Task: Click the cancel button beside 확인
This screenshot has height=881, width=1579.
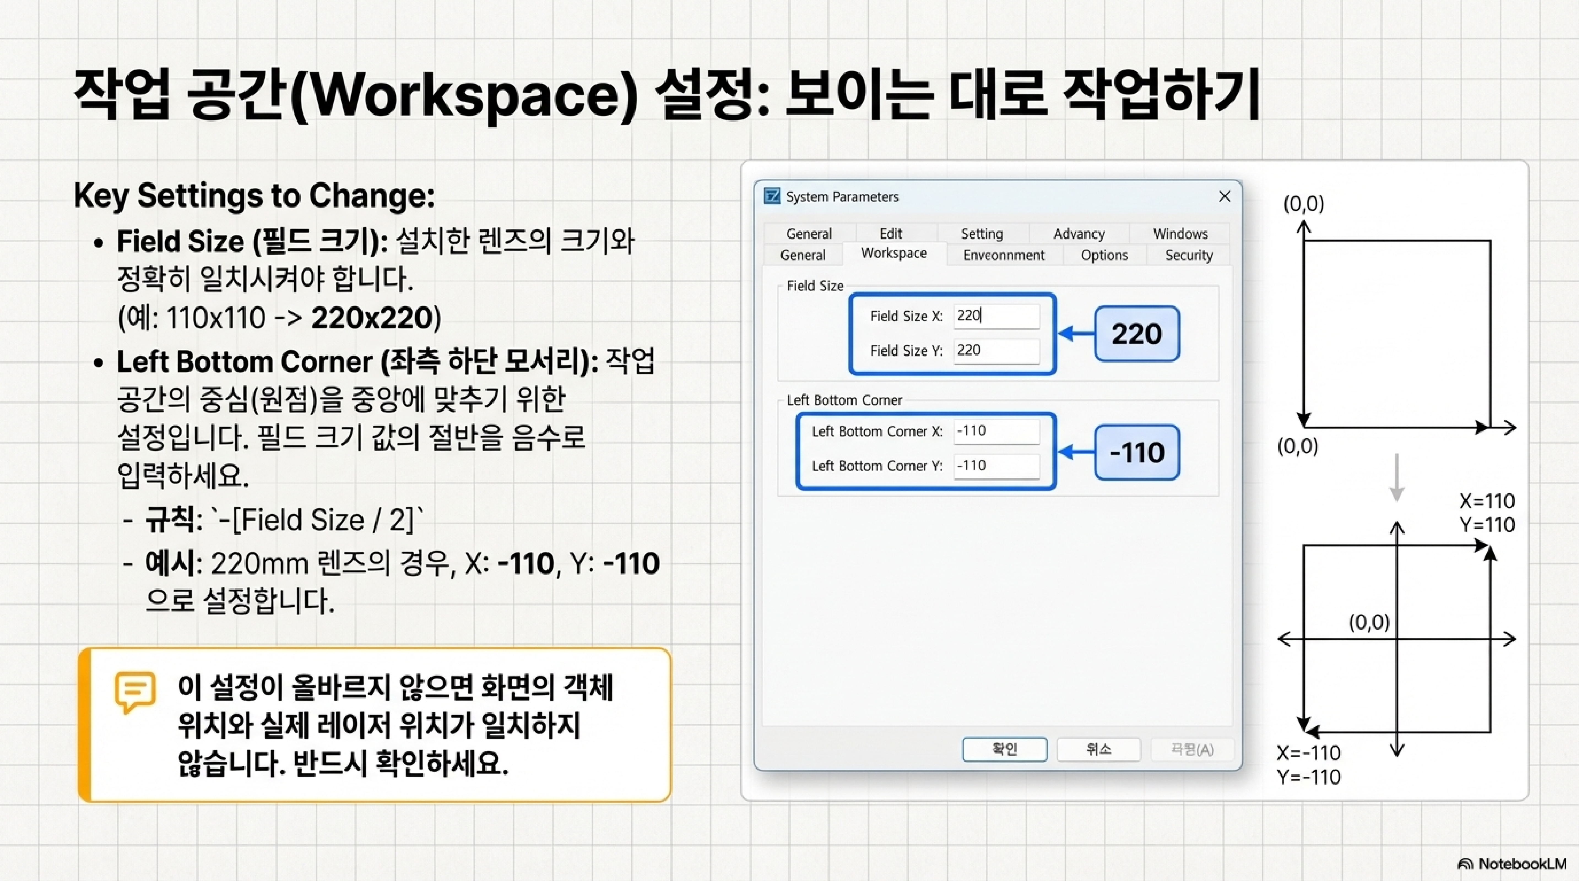Action: (1098, 749)
